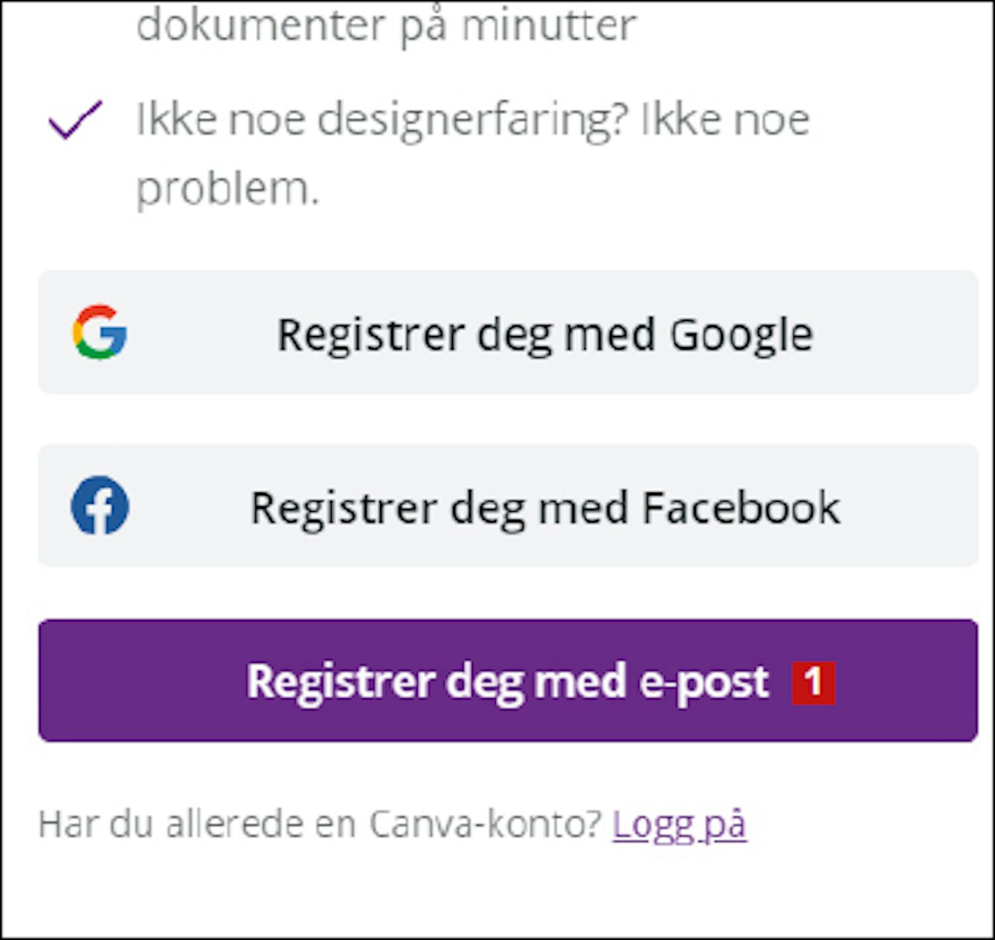995x940 pixels.
Task: Click the purple checkmark bullet icon
Action: [76, 120]
